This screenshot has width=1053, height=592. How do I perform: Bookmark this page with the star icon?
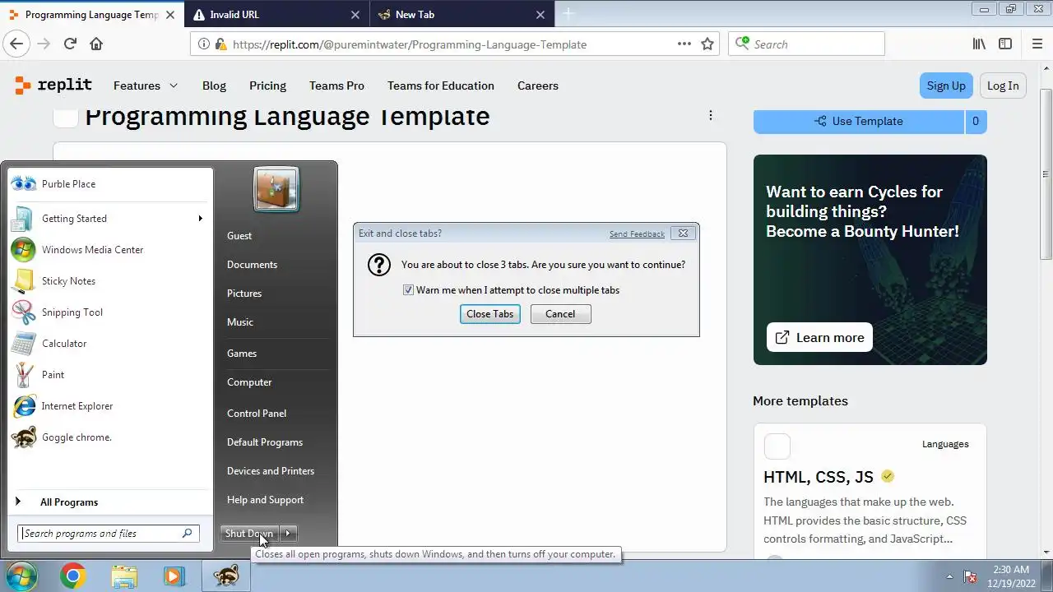coord(707,44)
